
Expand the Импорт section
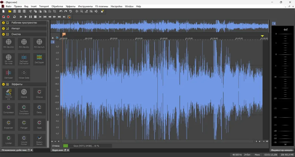coord(3,29)
